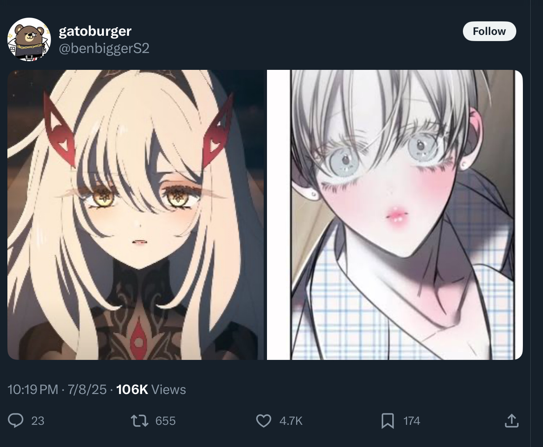The width and height of the screenshot is (543, 447).
Task: Open gatoburger's bear profile avatar
Action: pos(29,39)
